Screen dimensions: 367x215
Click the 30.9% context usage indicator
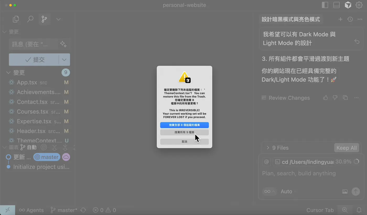click(347, 162)
